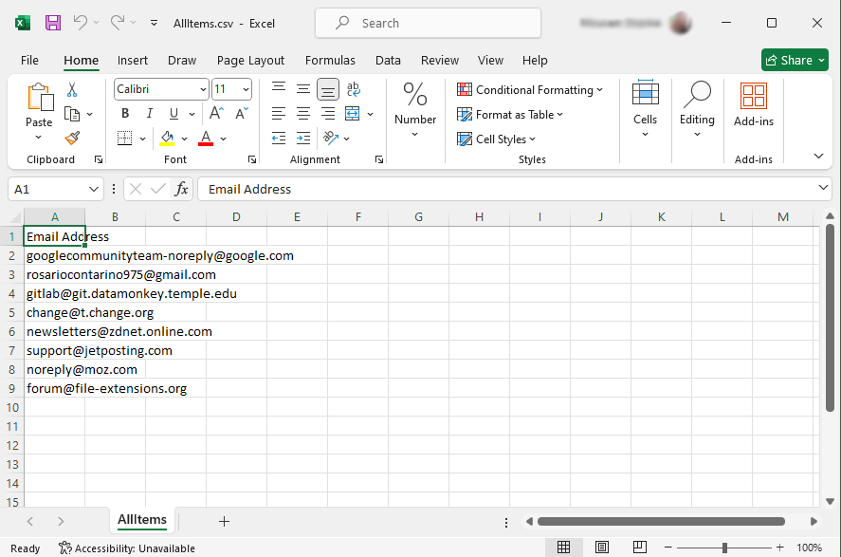Screen dimensions: 841x557
Task: Switch to the Data tab
Action: tap(388, 60)
